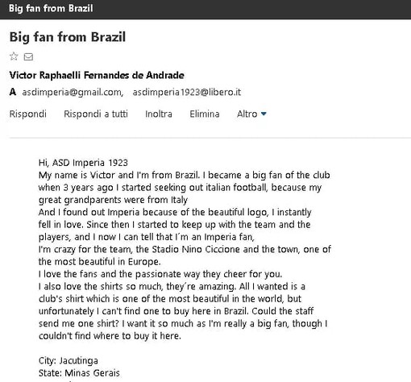Image resolution: width=411 pixels, height=382 pixels.
Task: Select recipient asdimperia@gmail.com
Action: coord(73,92)
